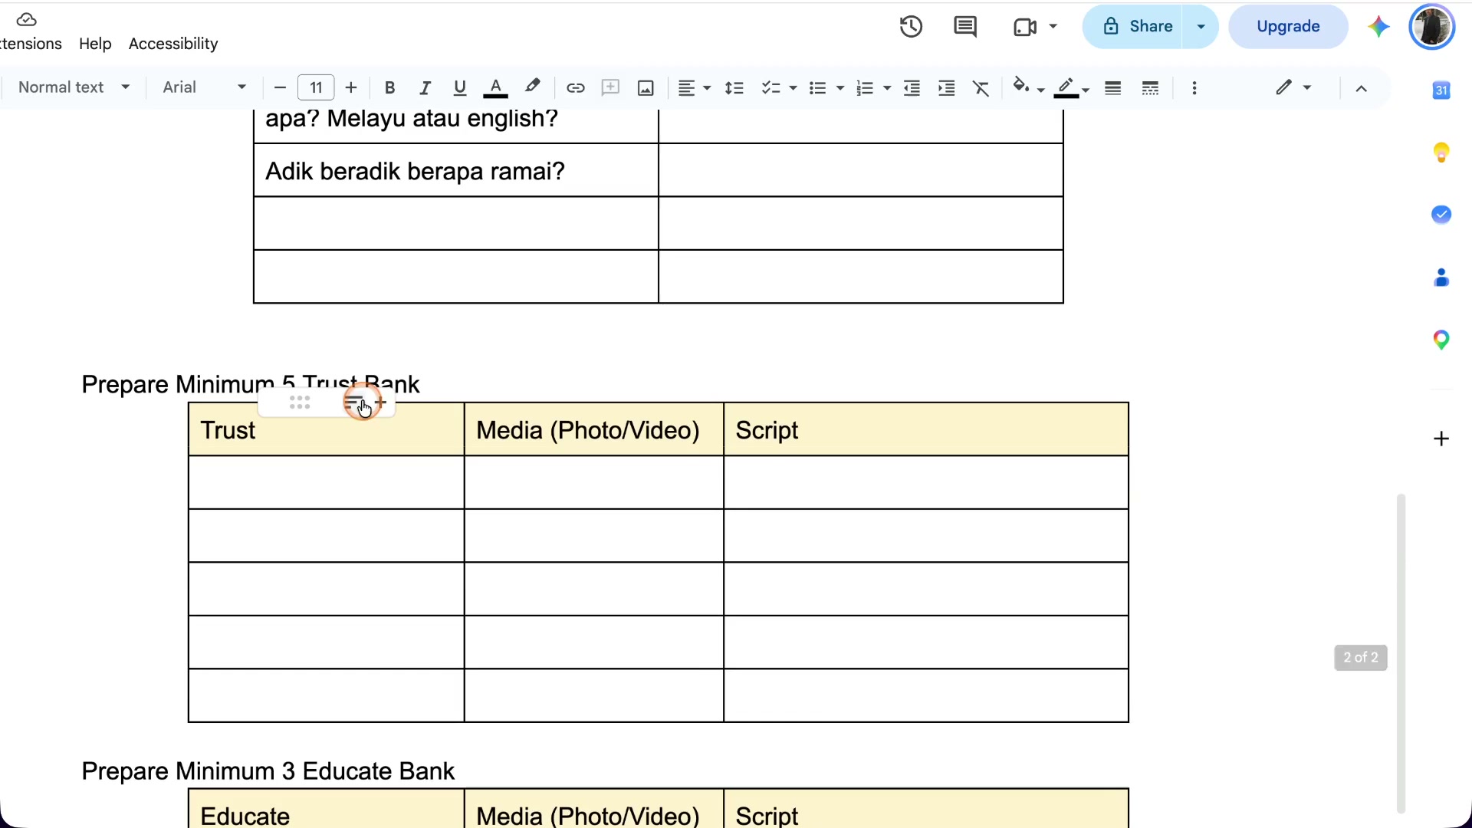Open the cell background fill color

pyautogui.click(x=1028, y=87)
